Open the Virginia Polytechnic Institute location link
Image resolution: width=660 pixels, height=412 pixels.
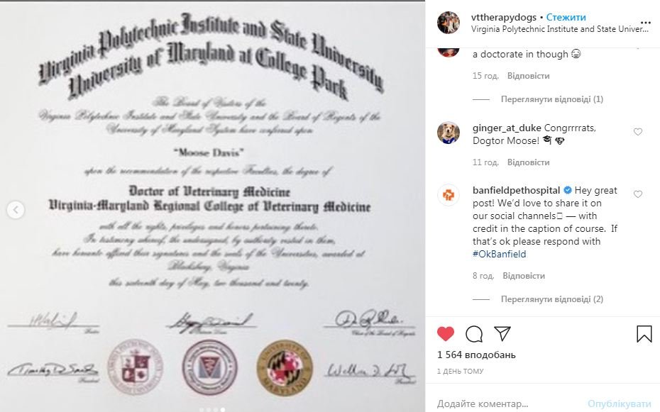pyautogui.click(x=560, y=29)
